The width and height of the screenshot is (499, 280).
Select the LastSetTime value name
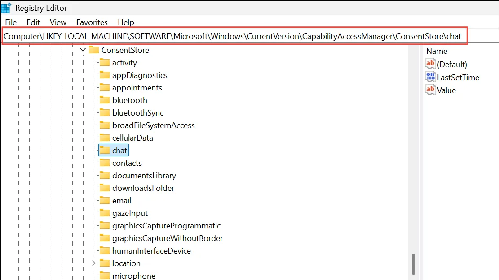[458, 78]
